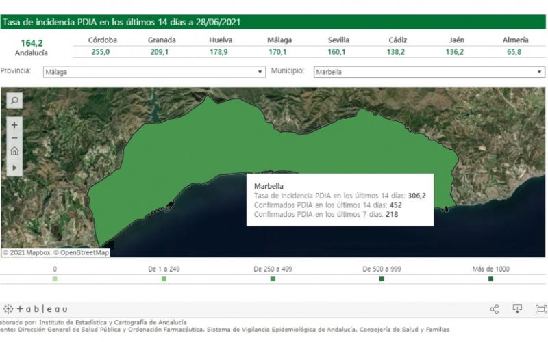The image size is (548, 342).
Task: Click the 'De 1 a 249' legend swatch
Action: 164,279
